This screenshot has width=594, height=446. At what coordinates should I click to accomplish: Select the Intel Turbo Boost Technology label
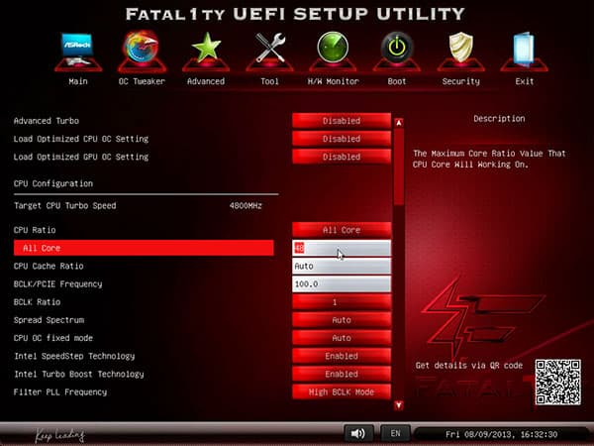79,374
